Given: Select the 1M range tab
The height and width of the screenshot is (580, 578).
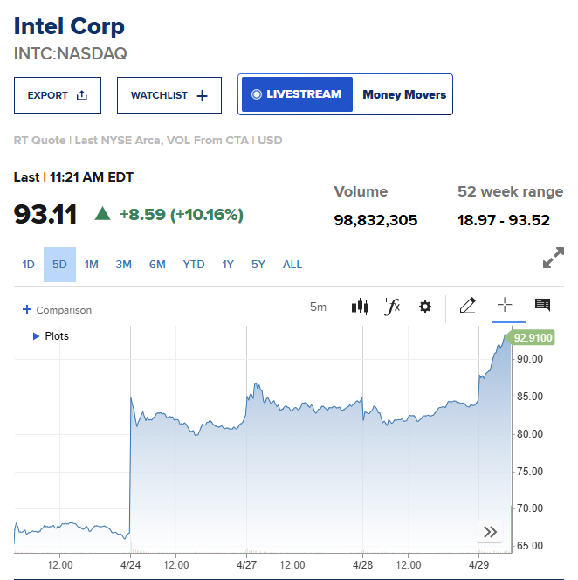Looking at the screenshot, I should pyautogui.click(x=92, y=265).
